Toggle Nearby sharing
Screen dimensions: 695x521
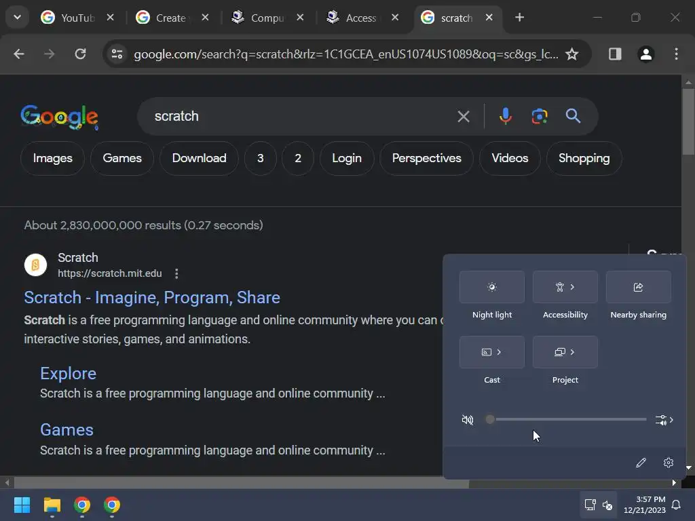pyautogui.click(x=638, y=287)
